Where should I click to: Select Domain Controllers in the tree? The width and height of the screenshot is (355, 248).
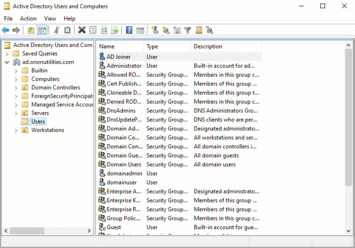point(56,87)
